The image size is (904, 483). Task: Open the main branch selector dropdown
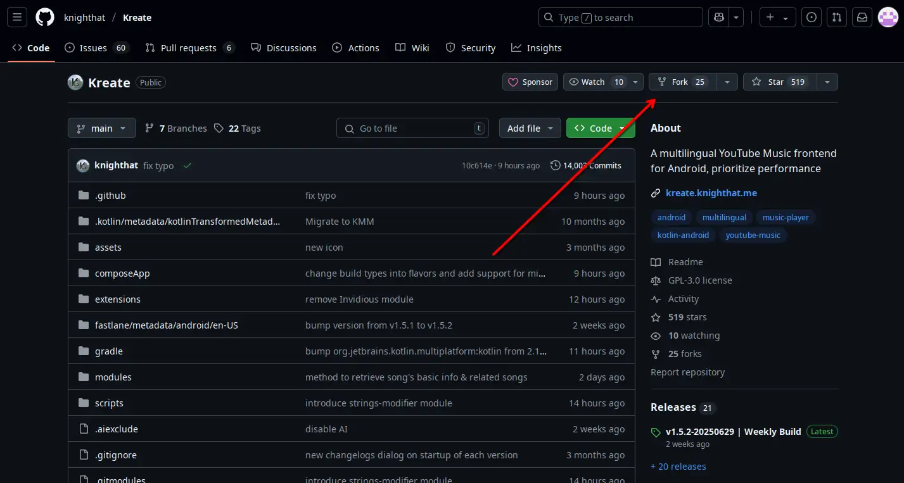(x=102, y=129)
